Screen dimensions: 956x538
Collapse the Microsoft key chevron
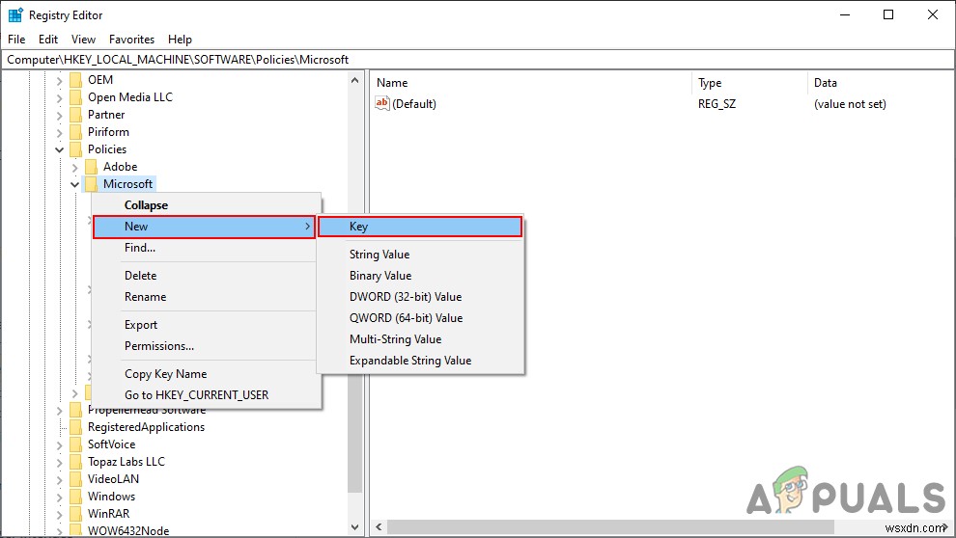74,184
